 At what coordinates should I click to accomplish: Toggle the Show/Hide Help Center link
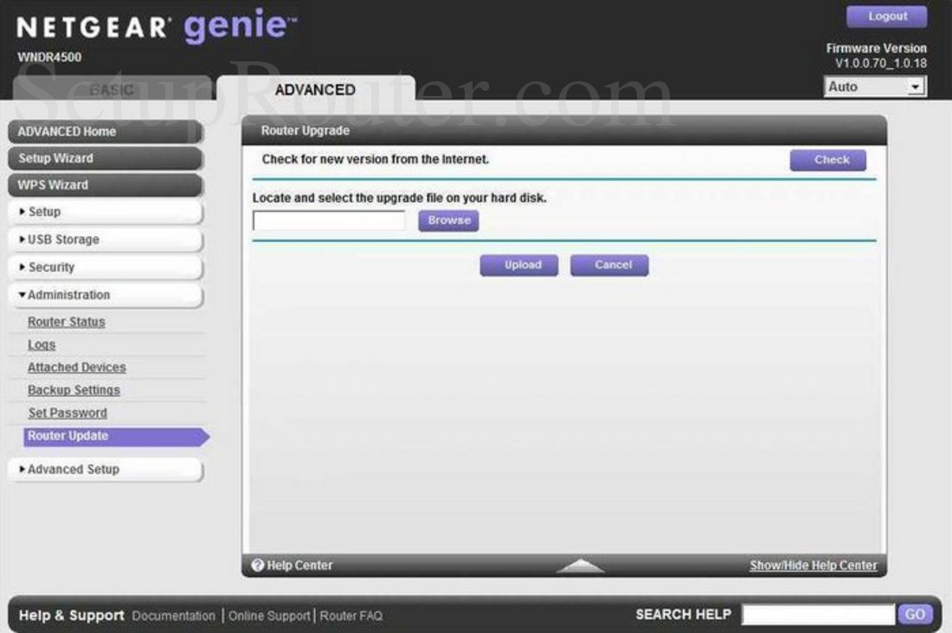pos(813,566)
